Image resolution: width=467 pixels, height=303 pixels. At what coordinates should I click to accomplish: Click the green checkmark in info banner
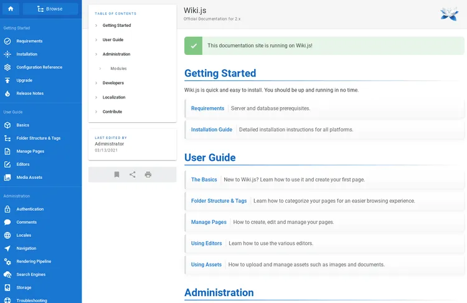194,46
